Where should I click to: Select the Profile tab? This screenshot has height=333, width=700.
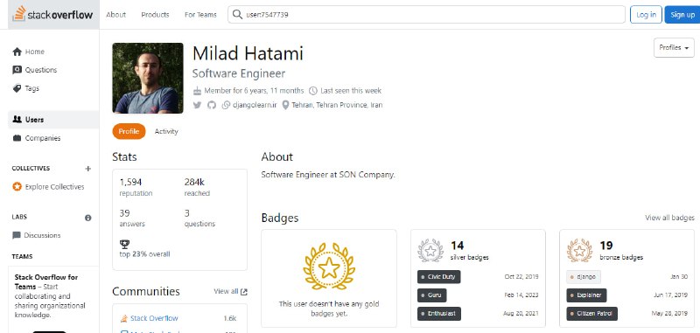129,131
